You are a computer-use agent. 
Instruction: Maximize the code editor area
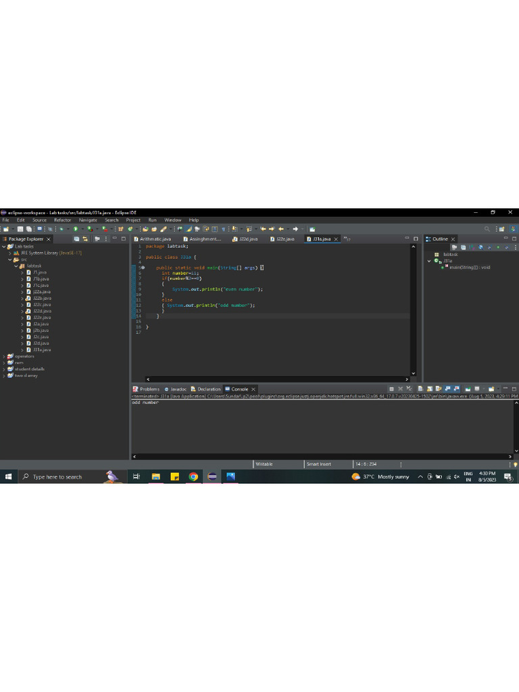416,239
